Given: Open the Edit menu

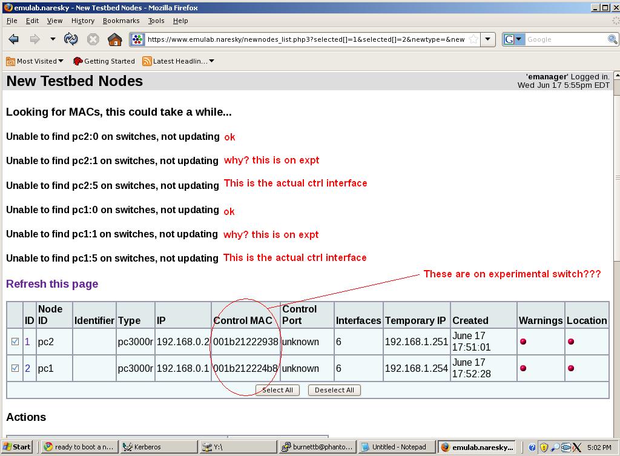Looking at the screenshot, I should (32, 21).
